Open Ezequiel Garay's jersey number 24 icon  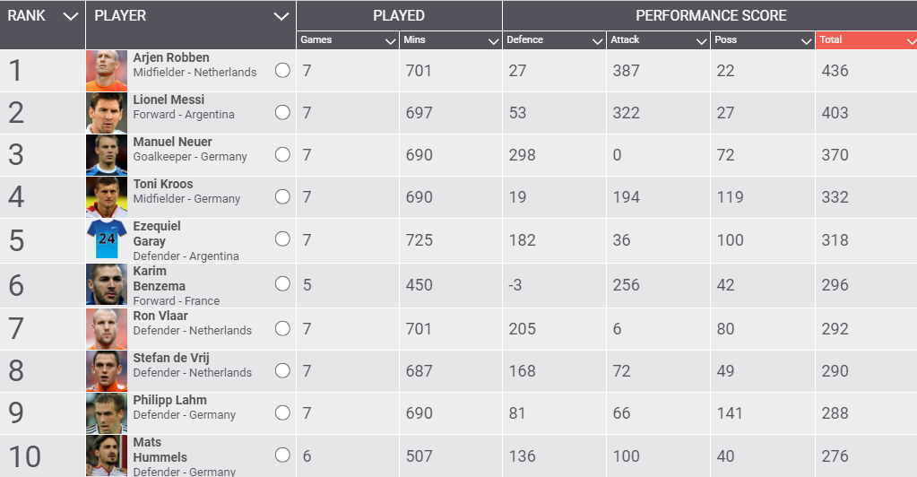coord(107,239)
